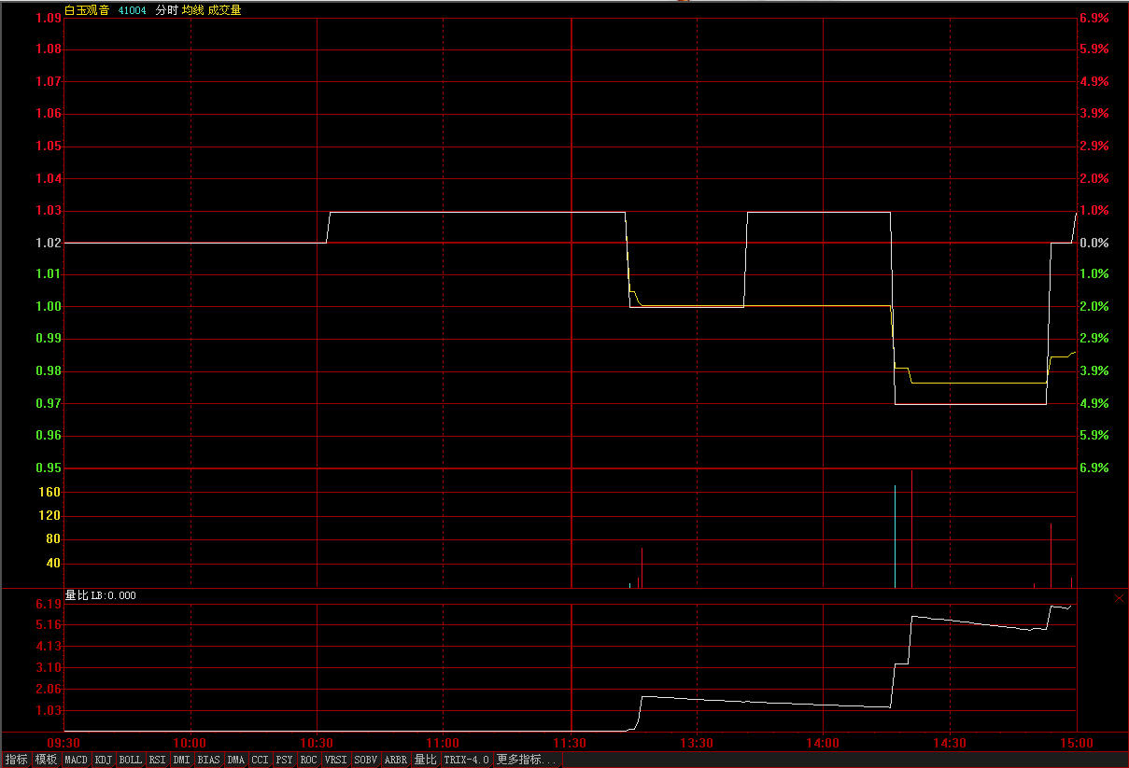Expand 更多指标... for more indicators
This screenshot has height=768, width=1129.
click(x=527, y=760)
